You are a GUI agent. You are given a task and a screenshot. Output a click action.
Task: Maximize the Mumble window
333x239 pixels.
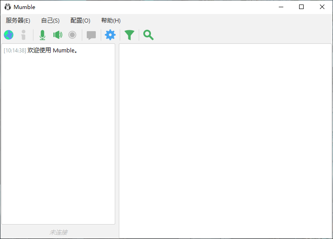click(x=301, y=7)
